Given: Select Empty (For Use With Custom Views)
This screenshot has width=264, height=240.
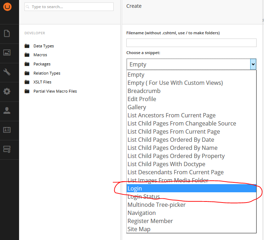Looking at the screenshot, I should (x=191, y=83).
